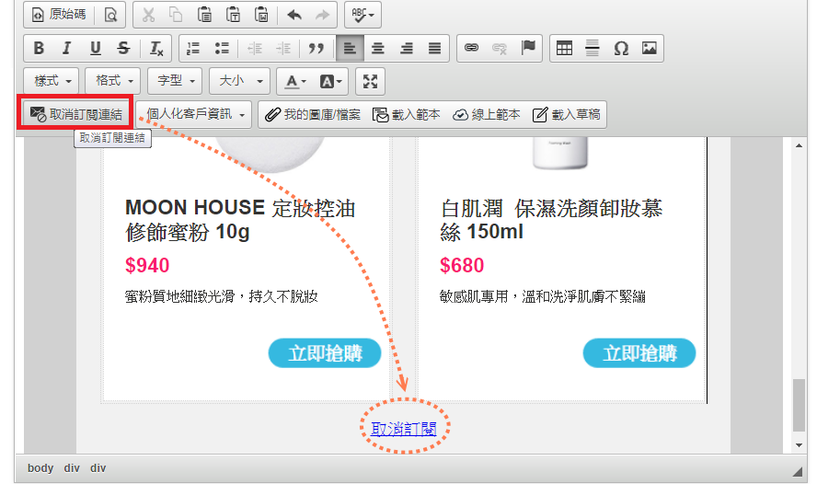
Task: Click the insert link icon
Action: tap(472, 49)
